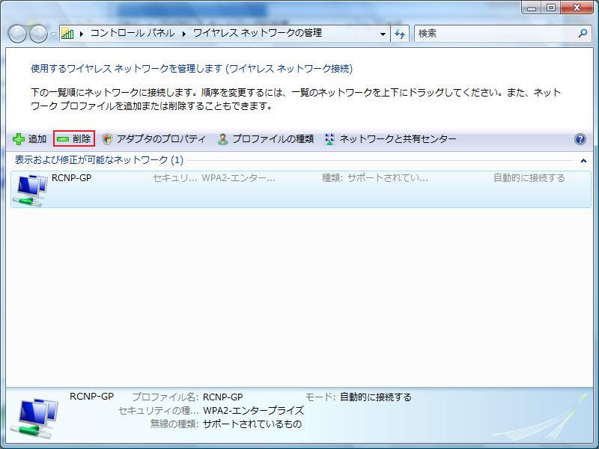Select the RCNP-GP network entry in list

(299, 189)
